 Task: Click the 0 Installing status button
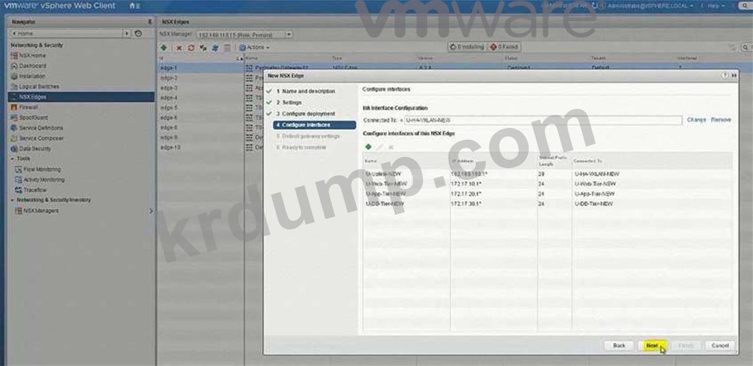pos(467,47)
